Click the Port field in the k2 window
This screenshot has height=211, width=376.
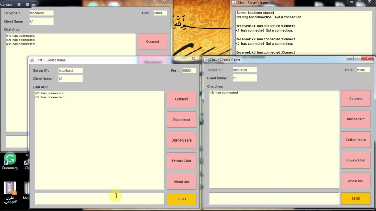point(189,70)
